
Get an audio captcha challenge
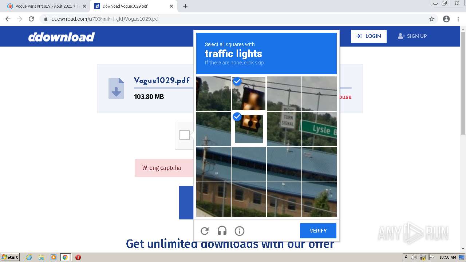[222, 231]
